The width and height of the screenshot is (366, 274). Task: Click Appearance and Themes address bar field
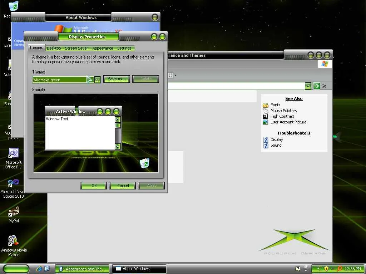pos(236,86)
